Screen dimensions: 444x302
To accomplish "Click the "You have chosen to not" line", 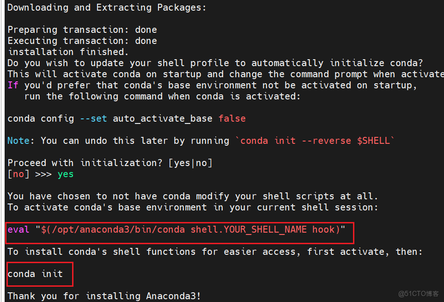I will 193,196.
